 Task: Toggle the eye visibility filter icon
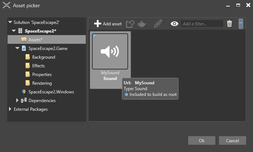174,24
